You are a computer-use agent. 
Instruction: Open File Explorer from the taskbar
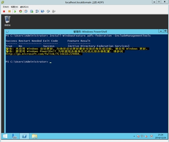(x=34, y=136)
